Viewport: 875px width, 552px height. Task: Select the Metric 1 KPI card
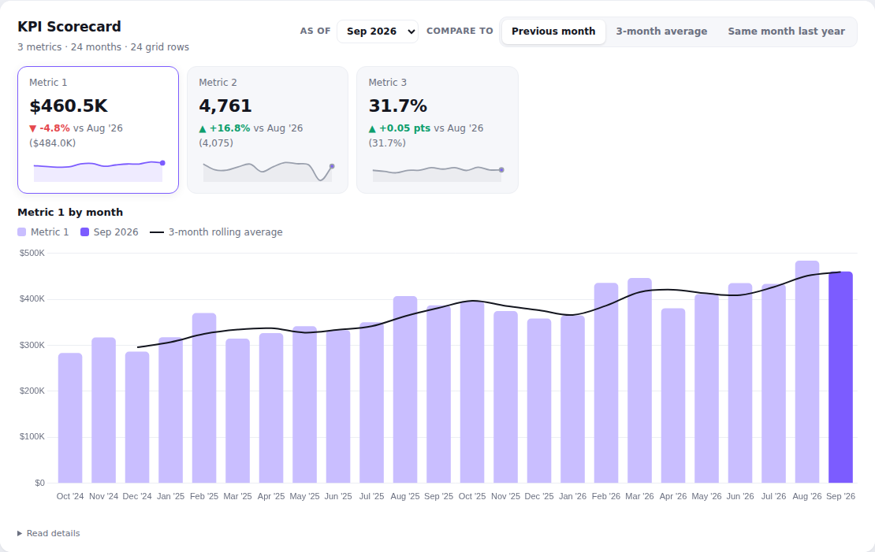(99, 130)
